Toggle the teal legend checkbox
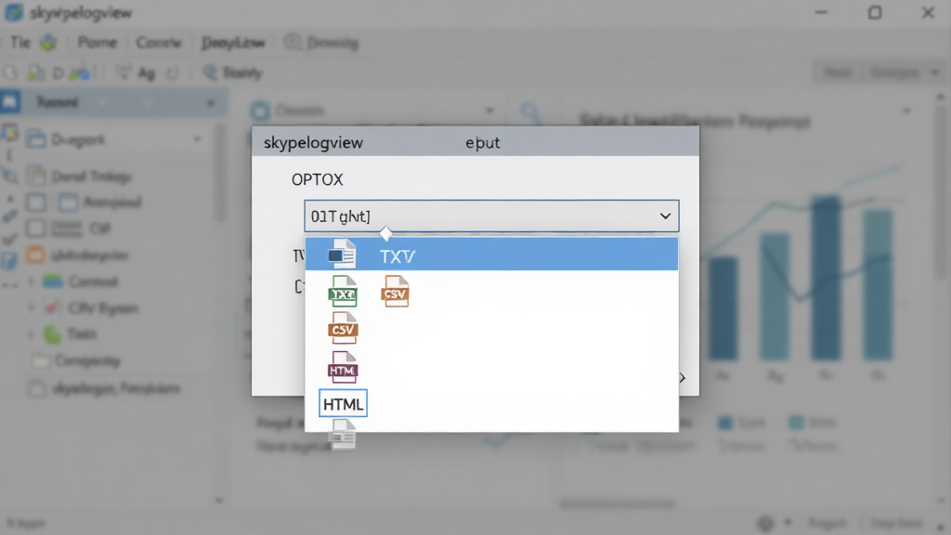Screen dimensions: 951x535 pos(796,423)
